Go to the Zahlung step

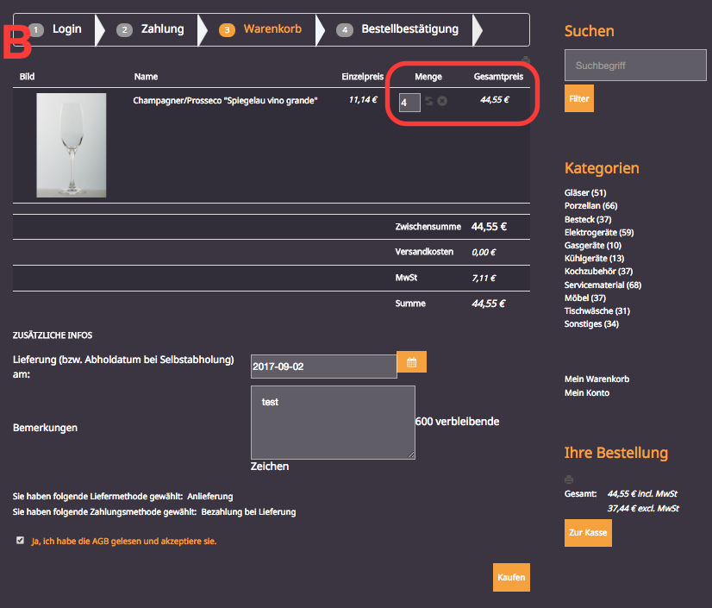[150, 29]
